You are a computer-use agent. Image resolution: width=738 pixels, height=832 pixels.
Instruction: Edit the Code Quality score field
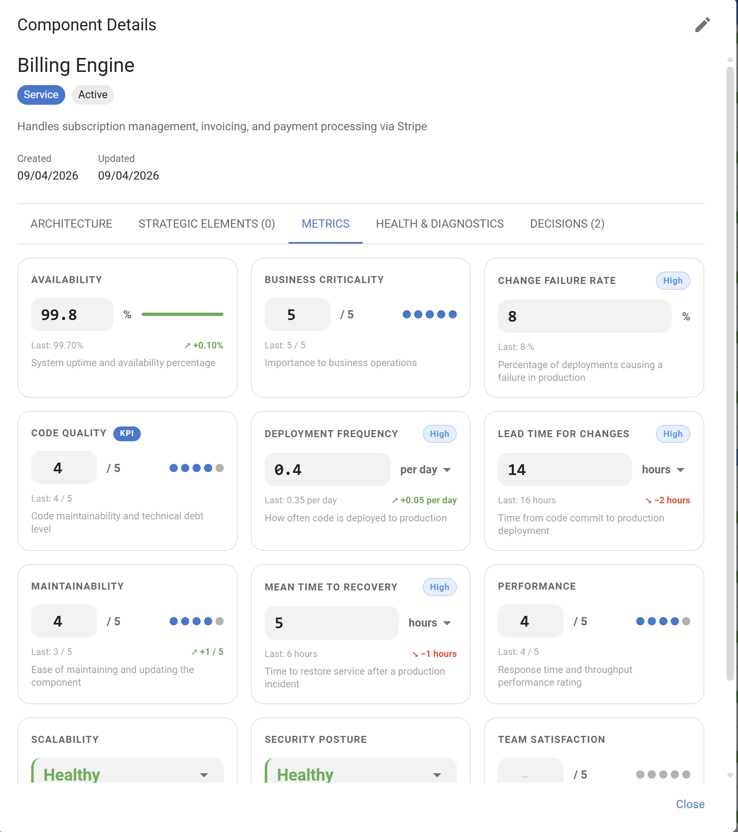click(x=64, y=468)
